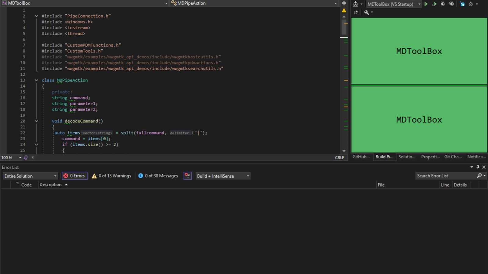Image resolution: width=488 pixels, height=274 pixels.
Task: Click inside the Search Error List field
Action: [445, 176]
